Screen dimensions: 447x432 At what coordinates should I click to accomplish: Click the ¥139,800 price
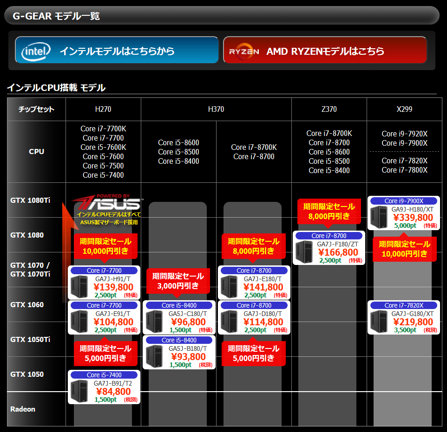click(x=113, y=287)
